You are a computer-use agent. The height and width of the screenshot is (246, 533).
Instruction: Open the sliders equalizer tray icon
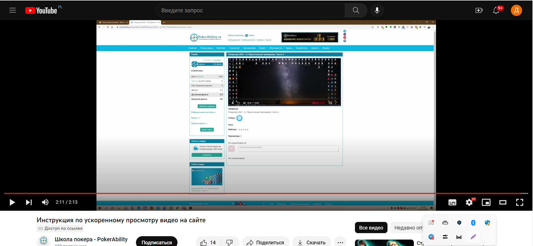tap(445, 237)
